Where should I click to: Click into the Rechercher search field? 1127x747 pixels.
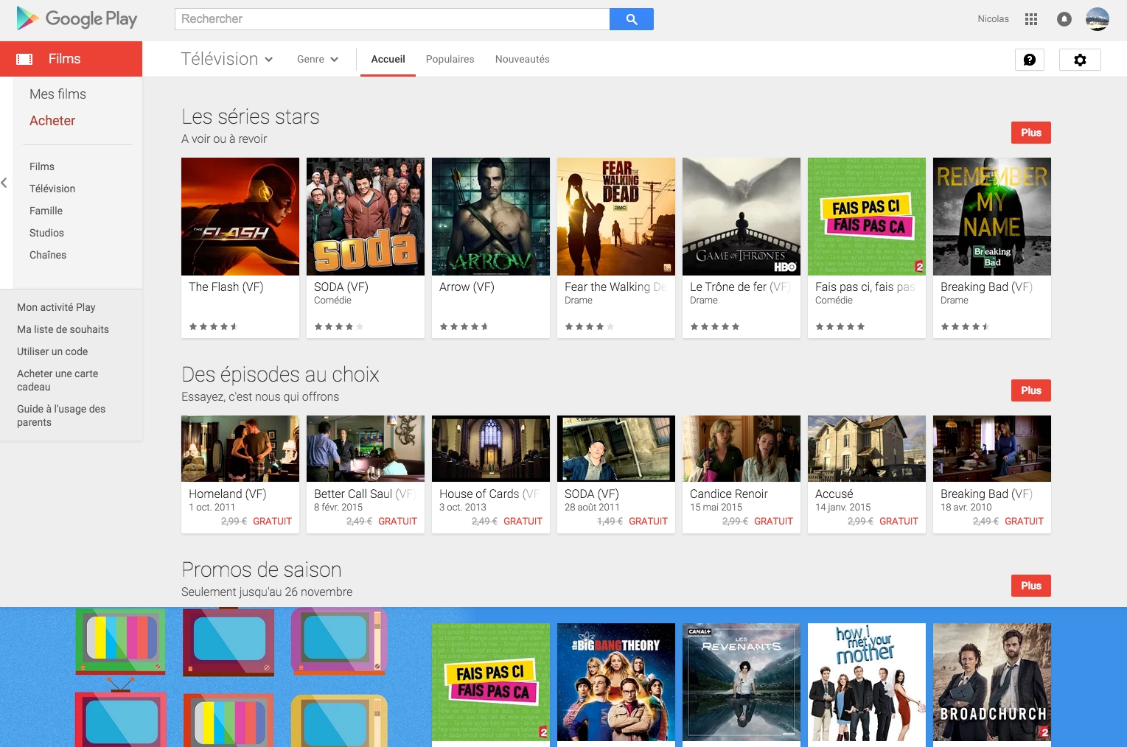[x=392, y=19]
